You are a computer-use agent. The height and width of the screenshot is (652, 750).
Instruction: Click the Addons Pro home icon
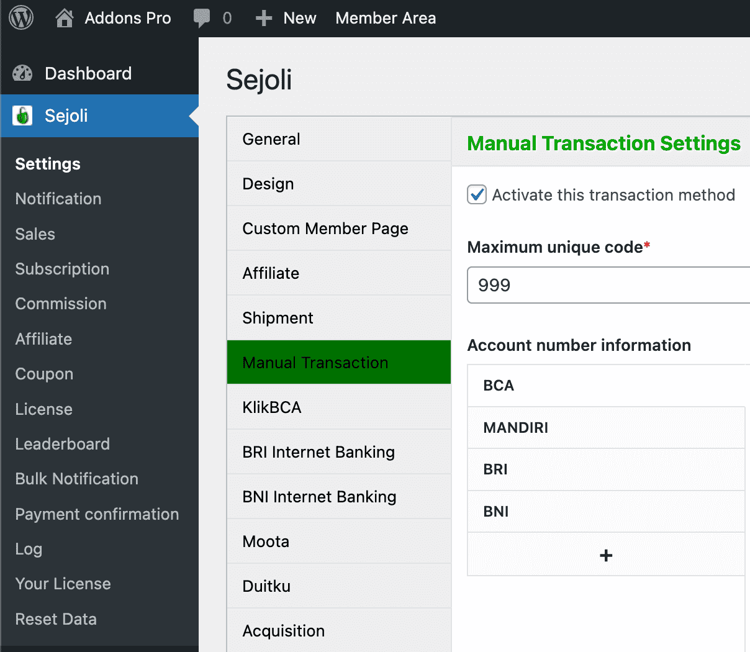[x=64, y=18]
